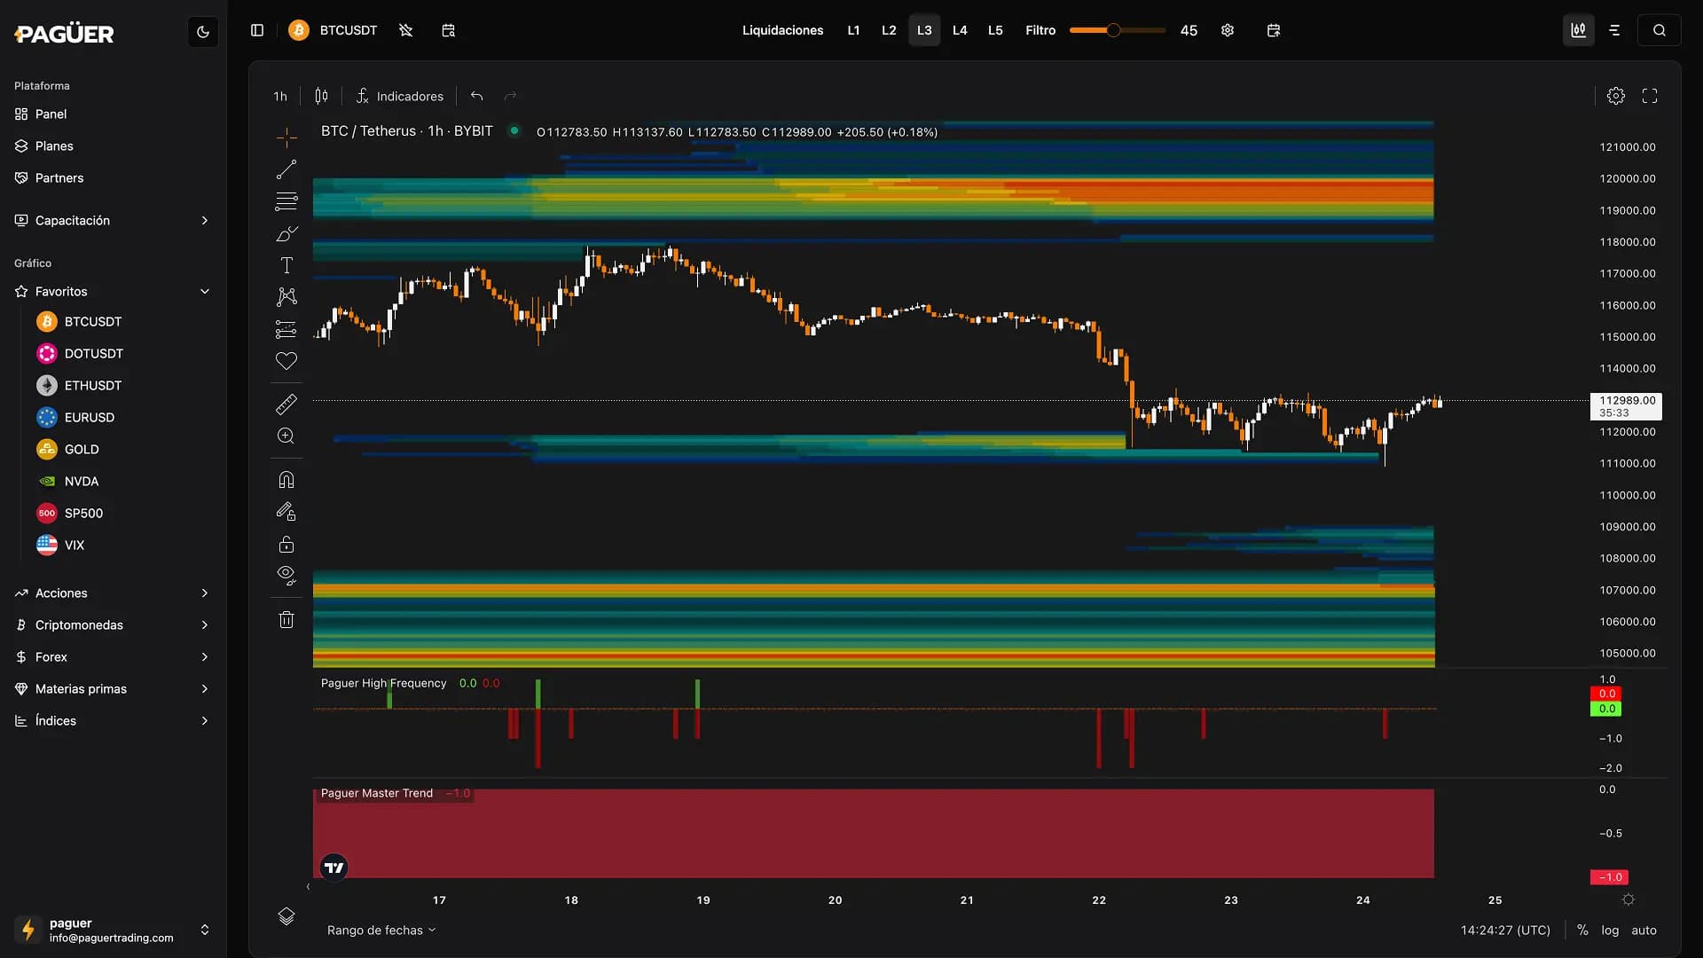Expand the Índices category

tap(112, 720)
